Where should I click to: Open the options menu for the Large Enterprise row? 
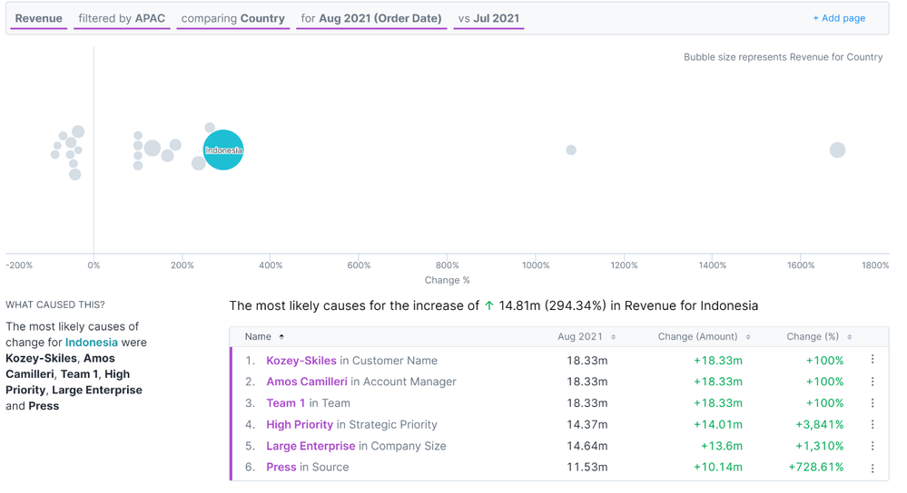click(872, 446)
